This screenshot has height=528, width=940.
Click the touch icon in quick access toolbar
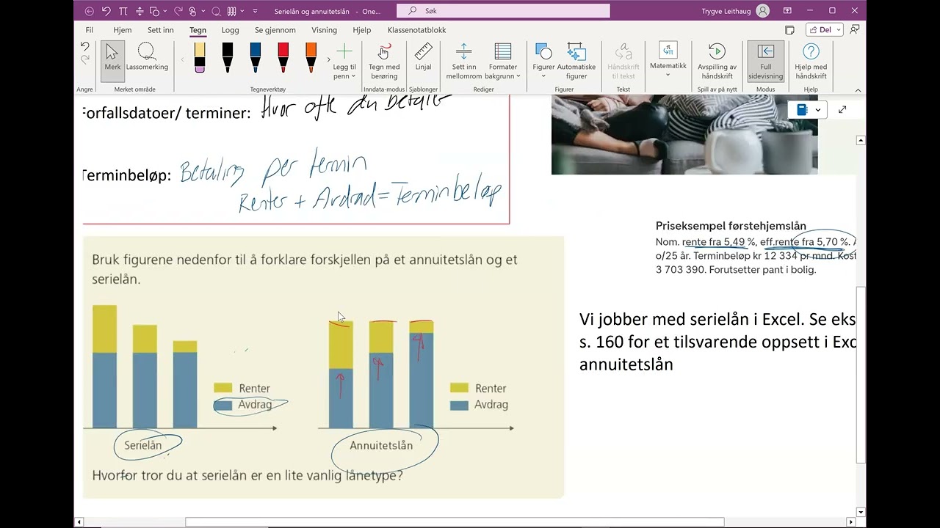pyautogui.click(x=192, y=11)
